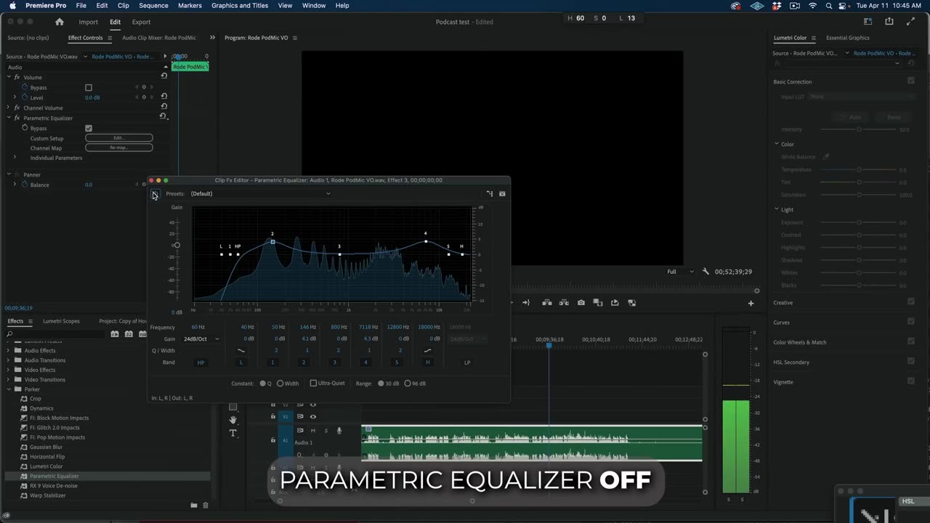Screen dimensions: 930x523
Task: Enable voice-over record on Audio 1
Action: coord(339,431)
